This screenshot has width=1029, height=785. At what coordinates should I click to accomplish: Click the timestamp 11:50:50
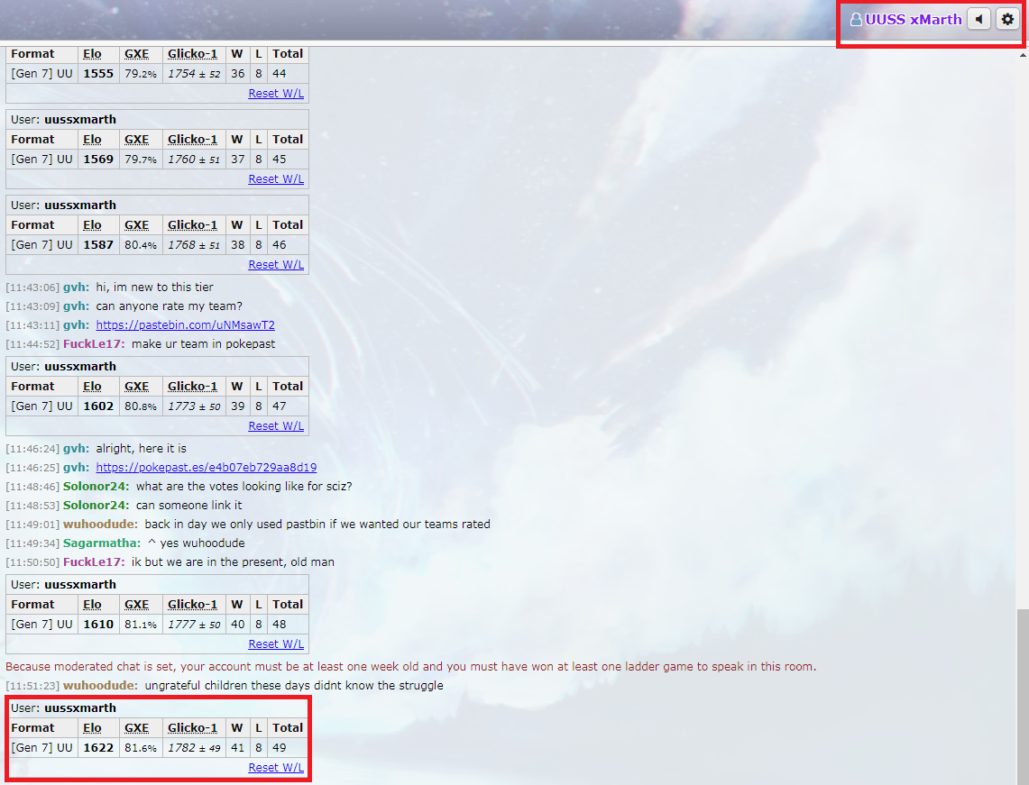[x=32, y=562]
